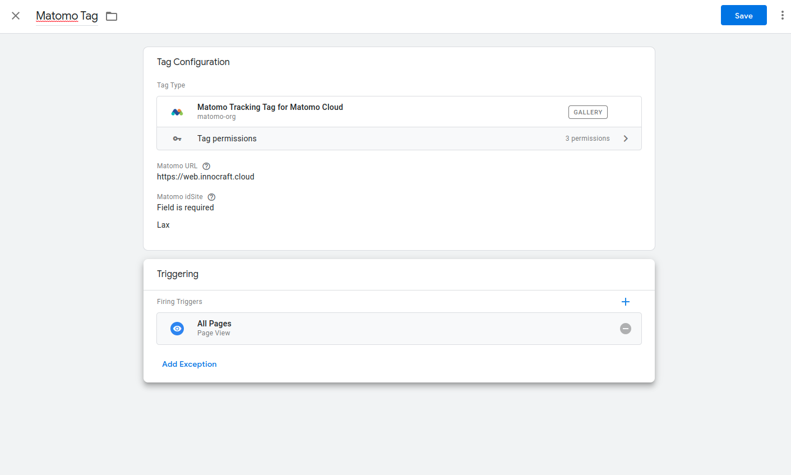Click the 3 permissions label
This screenshot has height=475, width=791.
[x=587, y=139]
